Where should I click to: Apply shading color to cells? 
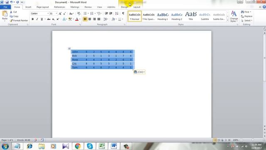[x=113, y=19]
